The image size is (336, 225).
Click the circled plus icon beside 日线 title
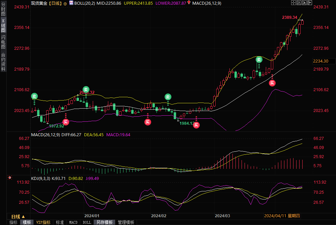tap(65, 3)
